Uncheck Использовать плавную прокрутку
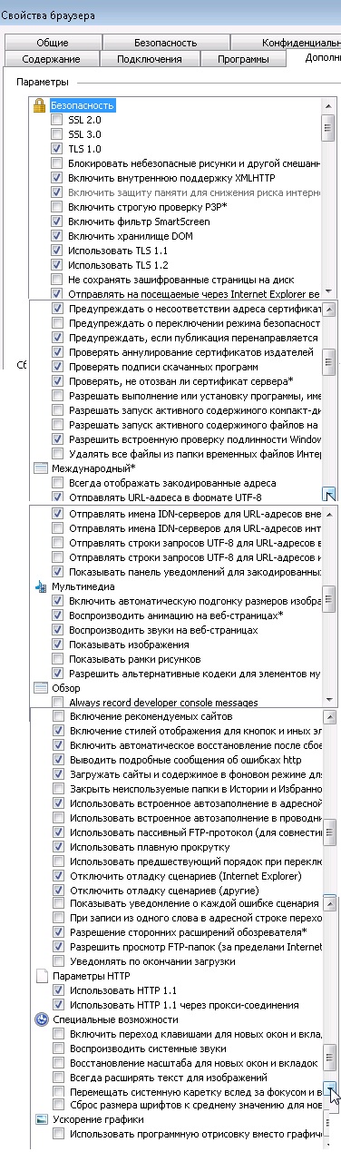The width and height of the screenshot is (341, 1152). pyautogui.click(x=58, y=847)
